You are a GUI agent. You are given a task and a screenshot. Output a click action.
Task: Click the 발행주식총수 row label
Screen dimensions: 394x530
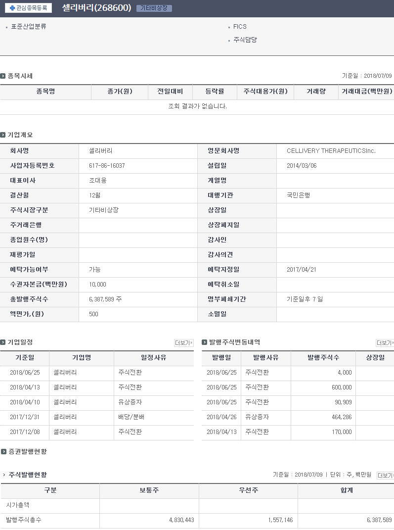pyautogui.click(x=24, y=520)
